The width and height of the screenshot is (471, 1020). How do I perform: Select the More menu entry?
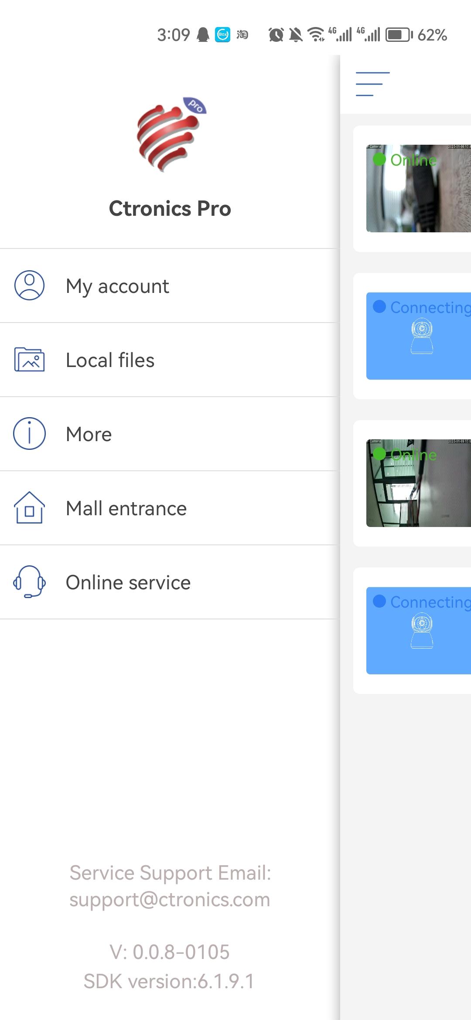click(x=170, y=434)
